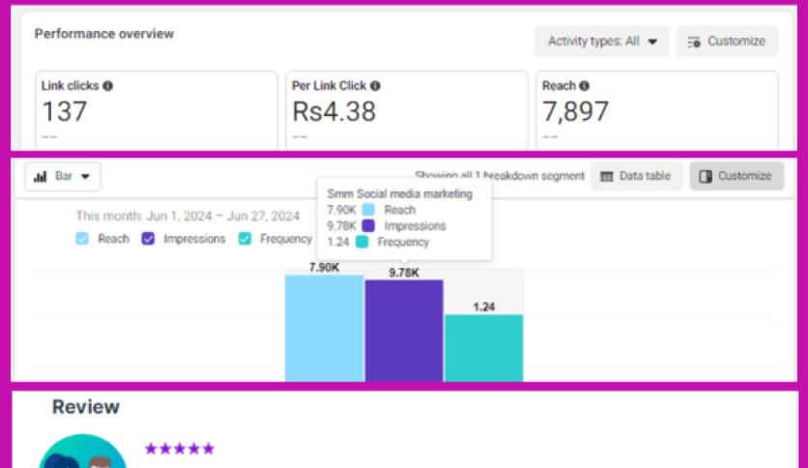Image resolution: width=808 pixels, height=468 pixels.
Task: Click the info icon beside Link clicks
Action: (108, 86)
